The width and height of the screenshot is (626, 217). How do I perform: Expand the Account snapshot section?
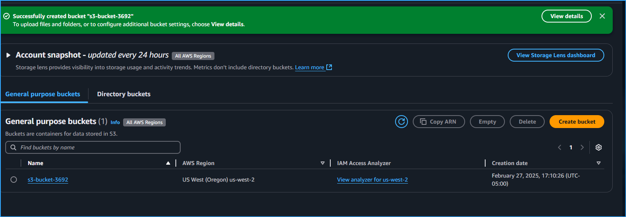(8, 55)
